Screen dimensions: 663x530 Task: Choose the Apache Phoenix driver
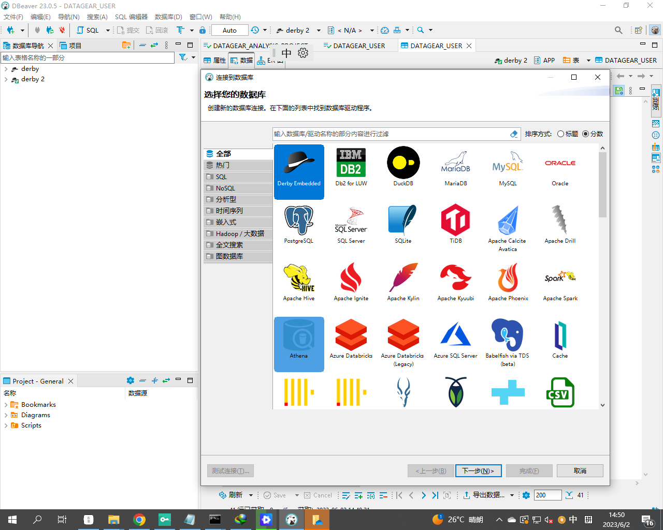(x=508, y=282)
